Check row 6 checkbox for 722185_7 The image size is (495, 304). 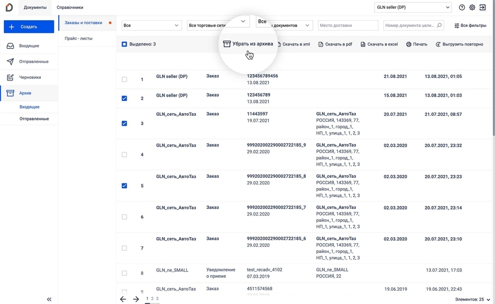[x=124, y=217]
